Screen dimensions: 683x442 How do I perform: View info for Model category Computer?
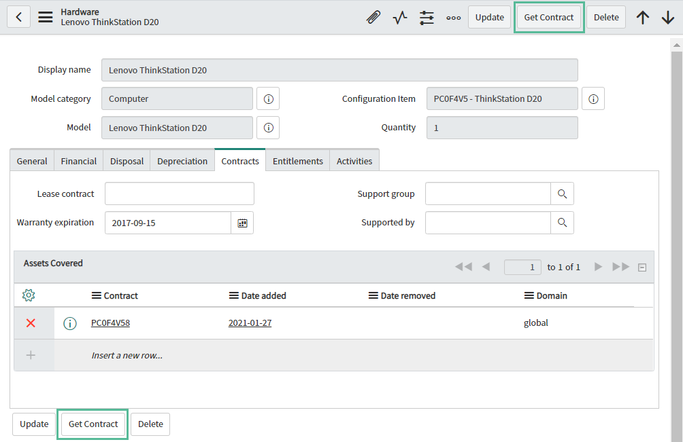coord(268,98)
